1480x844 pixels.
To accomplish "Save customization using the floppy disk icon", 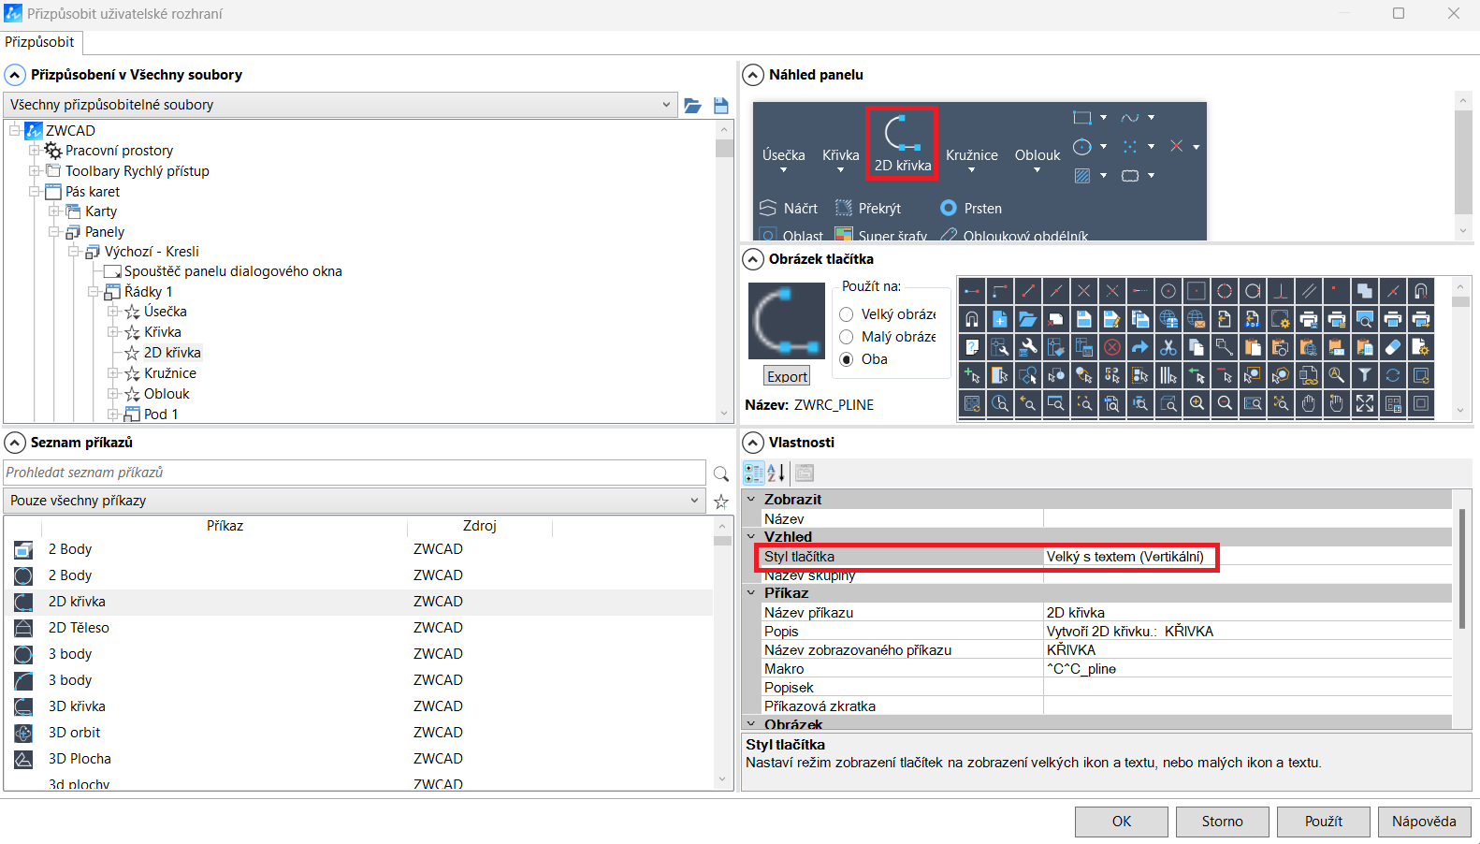I will (720, 106).
